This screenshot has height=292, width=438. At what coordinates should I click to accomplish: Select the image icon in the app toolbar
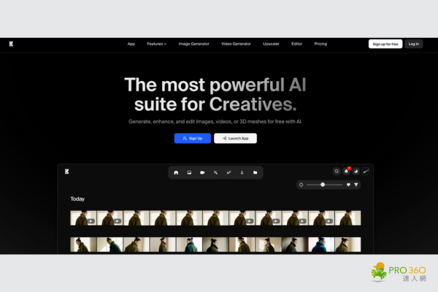(189, 172)
